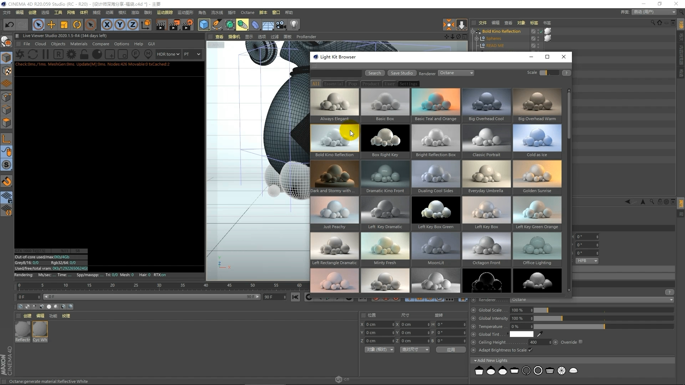Click the Global Tint white swatch
The height and width of the screenshot is (385, 685).
click(521, 334)
